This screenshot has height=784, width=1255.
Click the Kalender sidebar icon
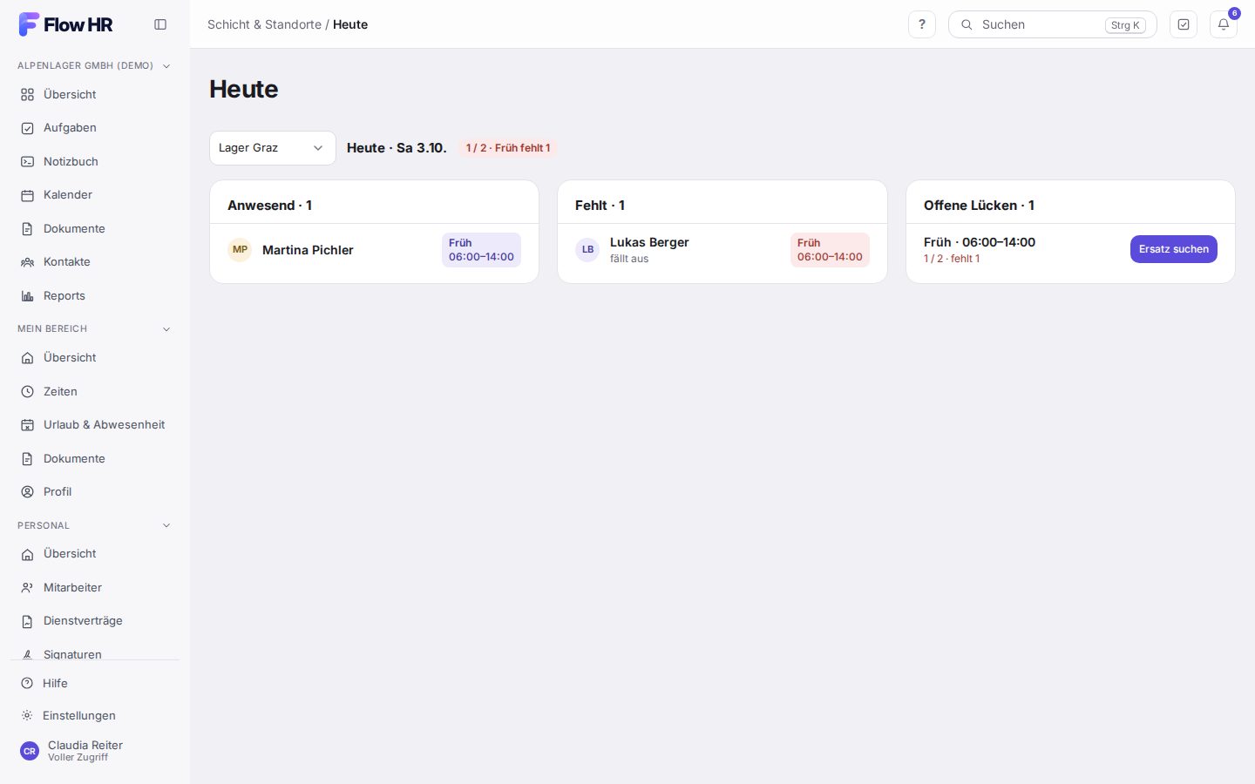(x=28, y=195)
